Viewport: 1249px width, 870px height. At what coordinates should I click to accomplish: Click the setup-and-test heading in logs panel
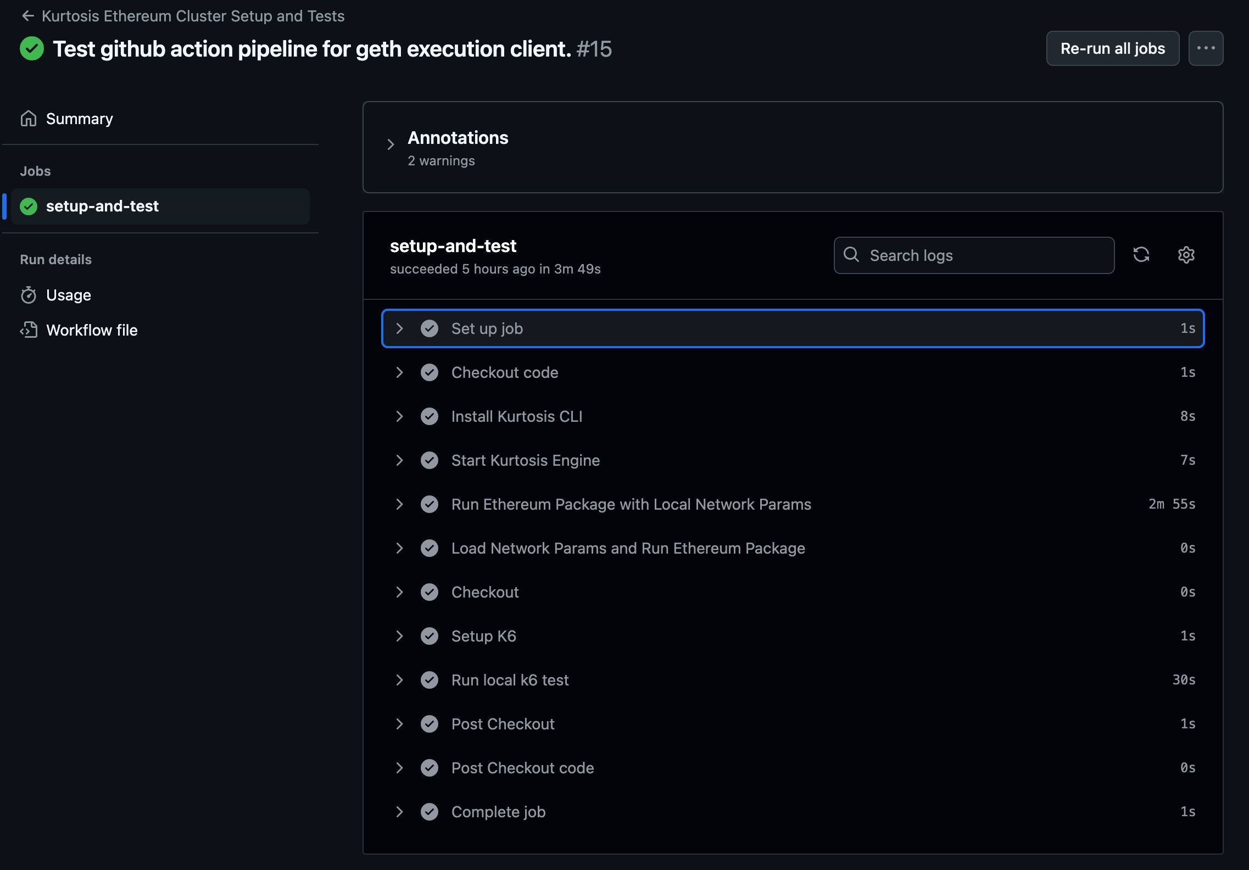pyautogui.click(x=453, y=246)
